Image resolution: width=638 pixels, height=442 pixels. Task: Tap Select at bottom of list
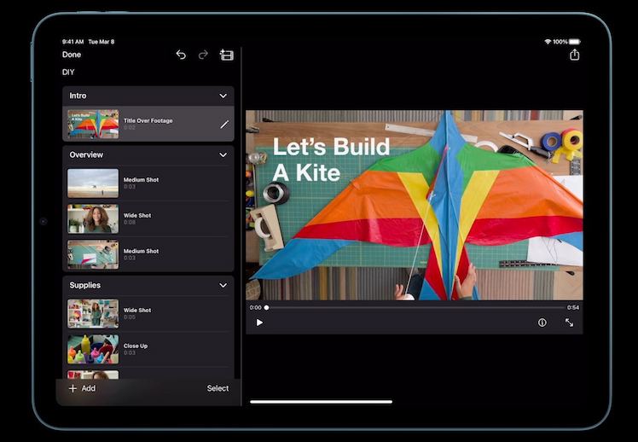point(217,388)
